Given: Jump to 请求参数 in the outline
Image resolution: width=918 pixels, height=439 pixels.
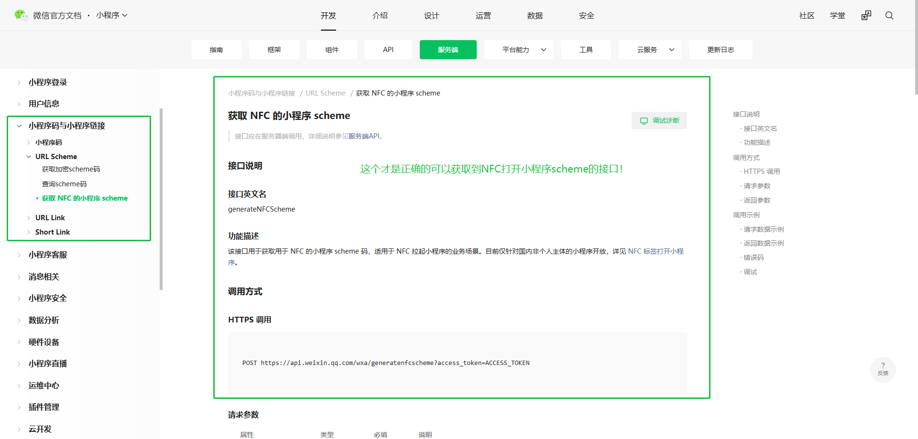Looking at the screenshot, I should pos(757,186).
